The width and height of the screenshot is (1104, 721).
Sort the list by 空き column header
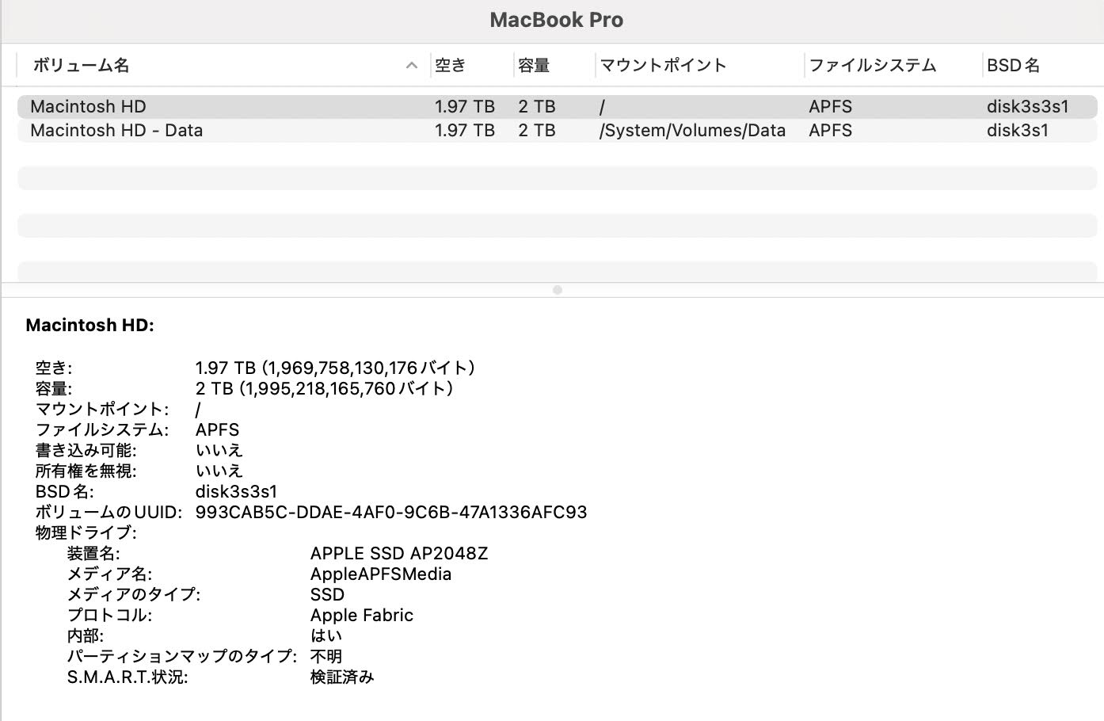[x=451, y=66]
